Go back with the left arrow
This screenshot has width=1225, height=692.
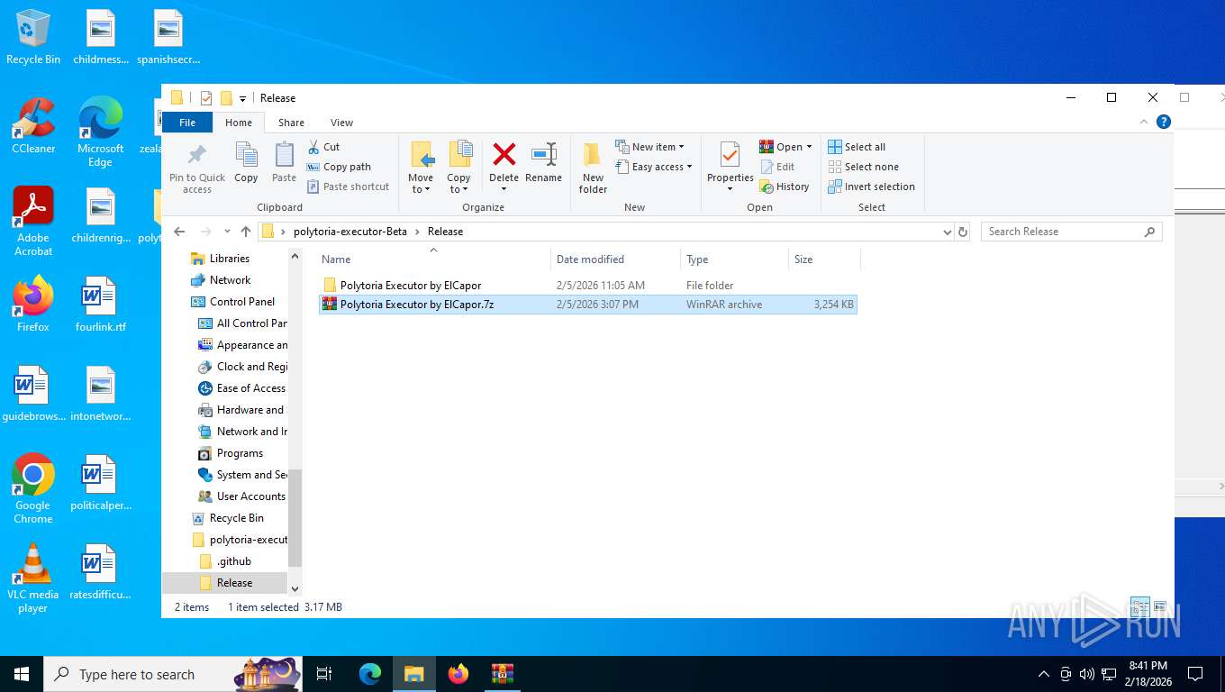(179, 232)
